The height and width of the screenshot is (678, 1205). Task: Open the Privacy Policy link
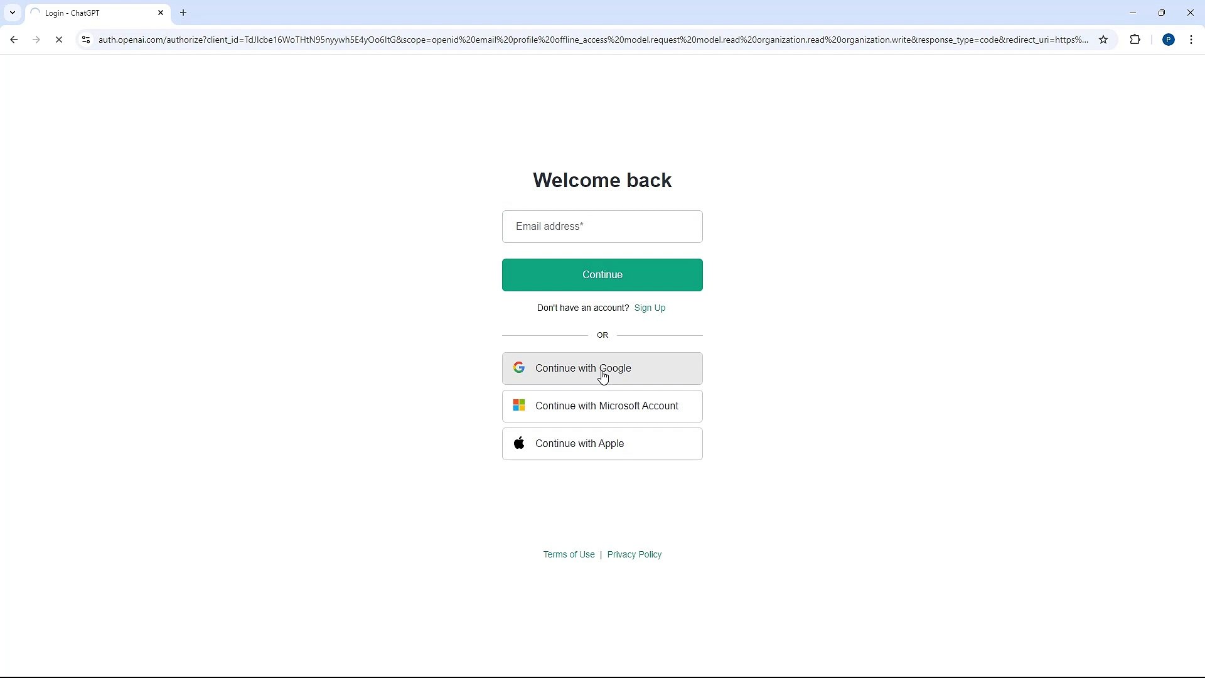pyautogui.click(x=634, y=554)
